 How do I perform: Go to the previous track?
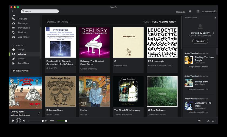point(13,121)
